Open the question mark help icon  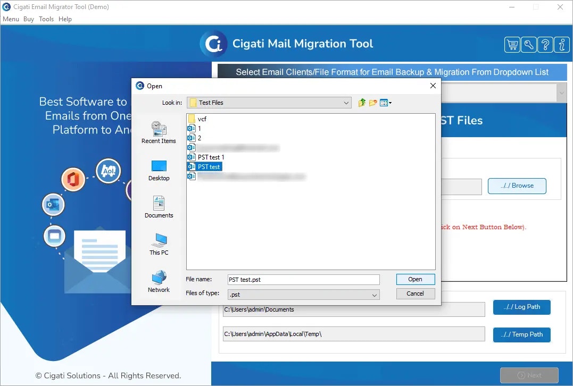545,45
